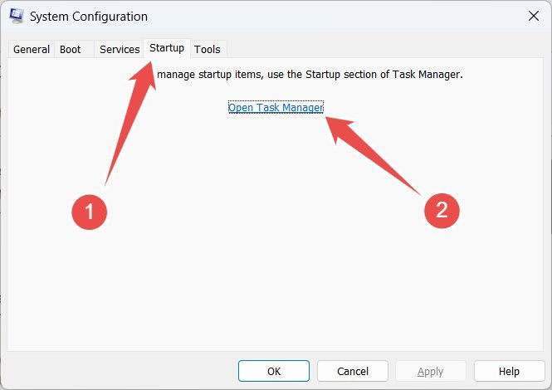Click the System Configuration computer icon
The width and height of the screenshot is (552, 390).
point(17,16)
